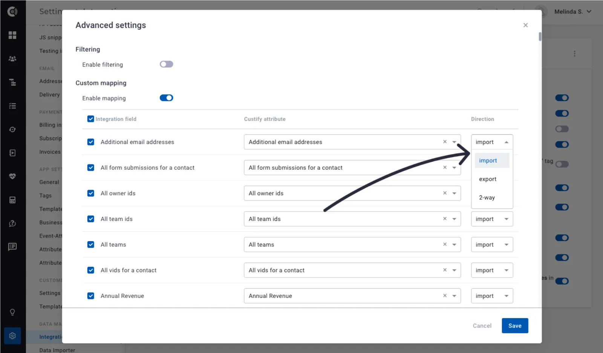
Task: Uncheck the Additional email addresses checkbox
Action: pyautogui.click(x=90, y=142)
